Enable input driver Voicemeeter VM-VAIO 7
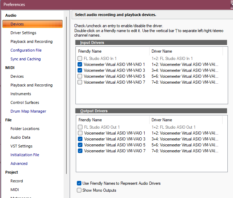 80,82
